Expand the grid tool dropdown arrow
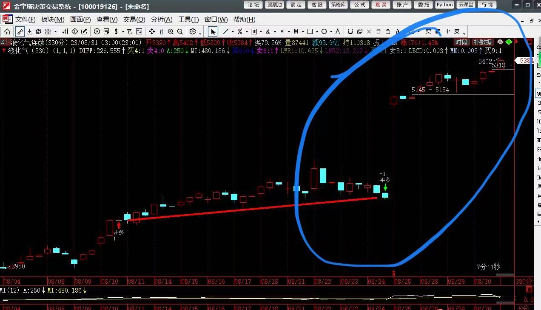 coord(303,32)
